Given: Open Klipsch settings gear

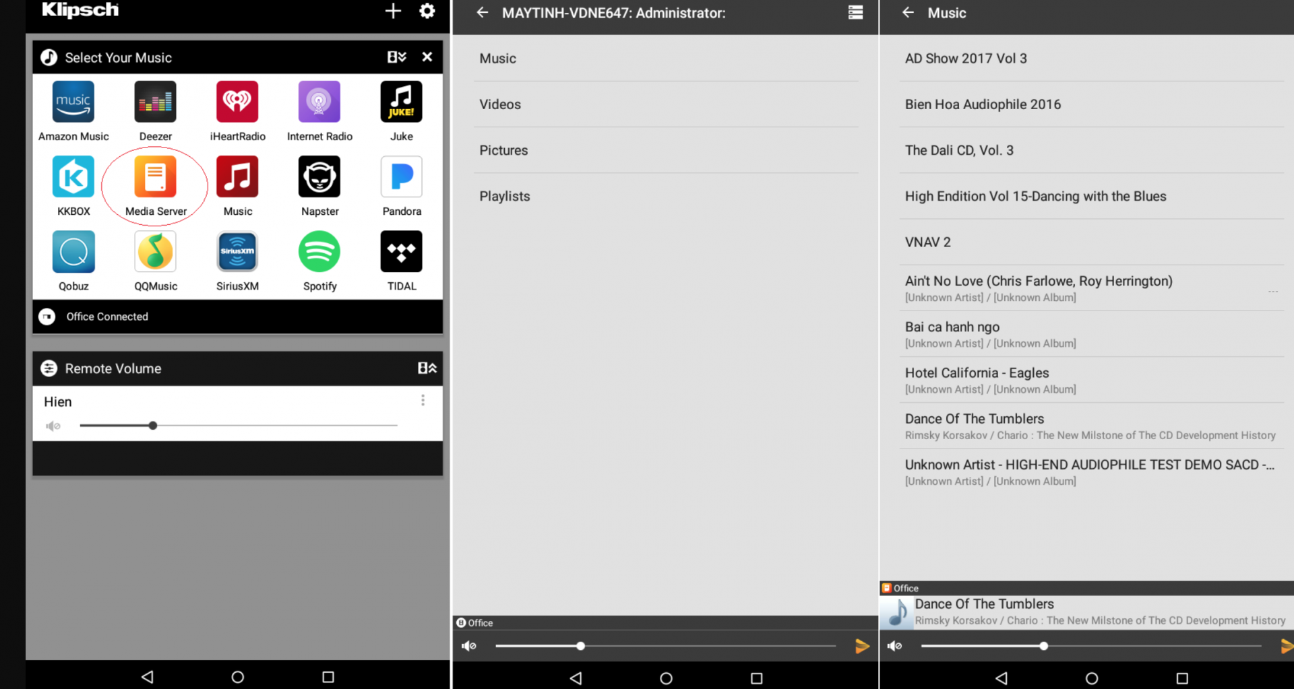Looking at the screenshot, I should pos(427,11).
